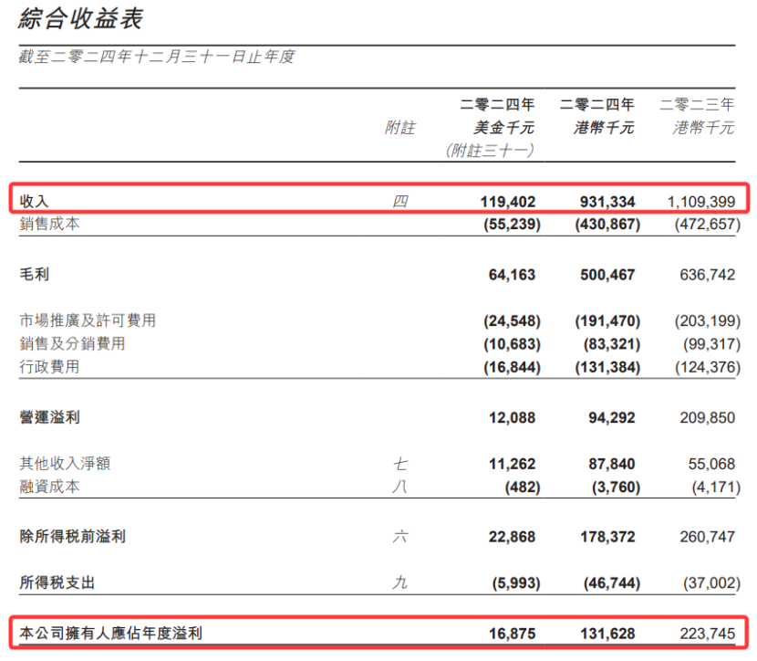Select the 所得稅支出 row label
The width and height of the screenshot is (757, 661).
tap(57, 582)
